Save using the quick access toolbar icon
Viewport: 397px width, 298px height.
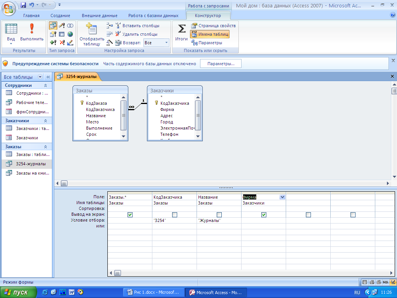coord(23,5)
